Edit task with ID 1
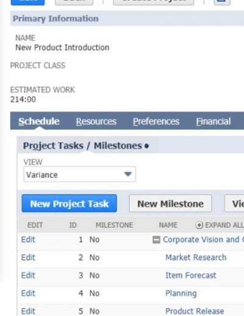 tap(28, 239)
